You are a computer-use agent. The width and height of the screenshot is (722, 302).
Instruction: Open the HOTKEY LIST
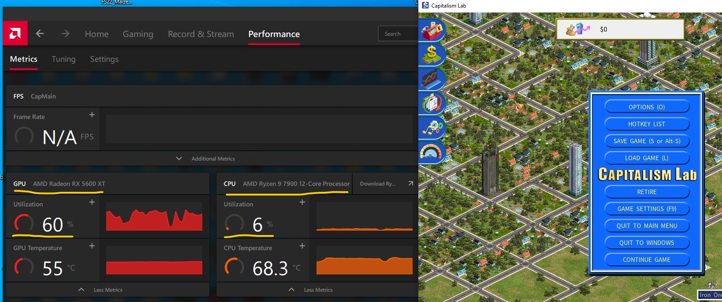coord(647,124)
